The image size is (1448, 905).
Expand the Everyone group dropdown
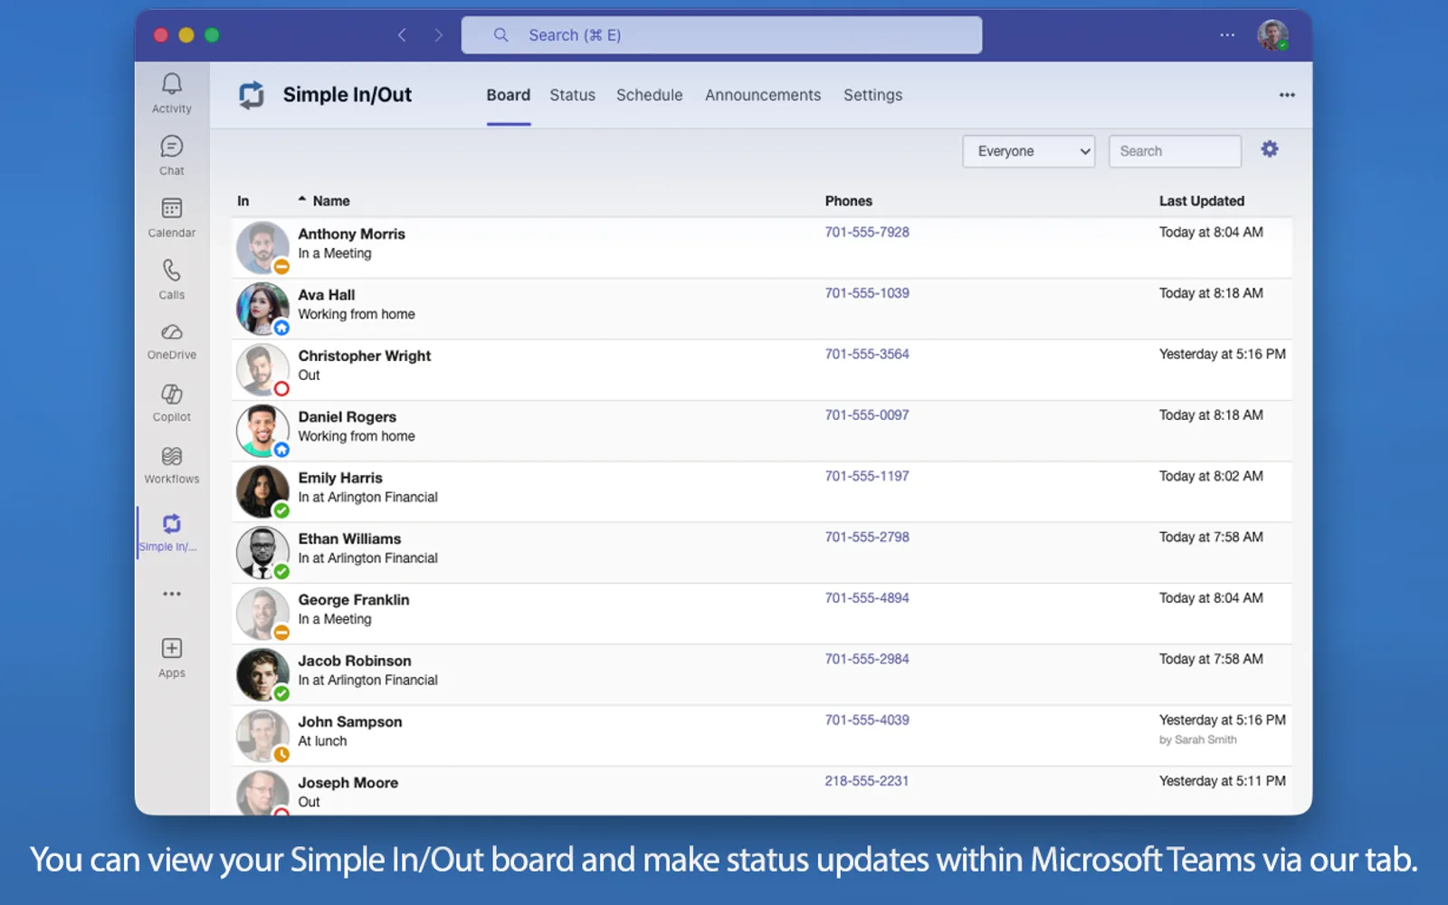[1029, 151]
